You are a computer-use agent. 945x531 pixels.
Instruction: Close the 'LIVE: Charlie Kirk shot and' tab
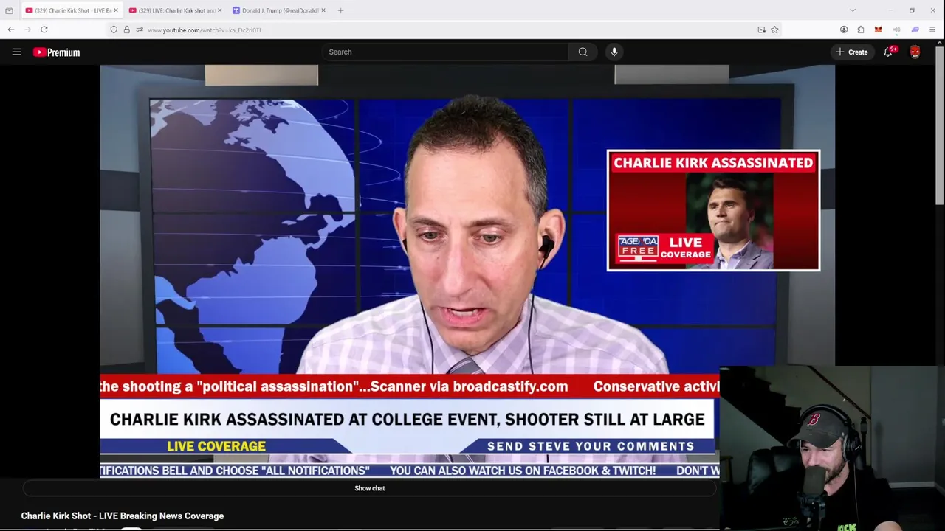[x=219, y=10]
